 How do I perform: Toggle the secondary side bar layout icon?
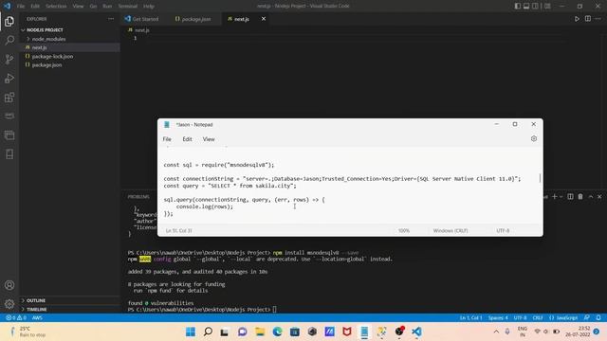coord(535,6)
